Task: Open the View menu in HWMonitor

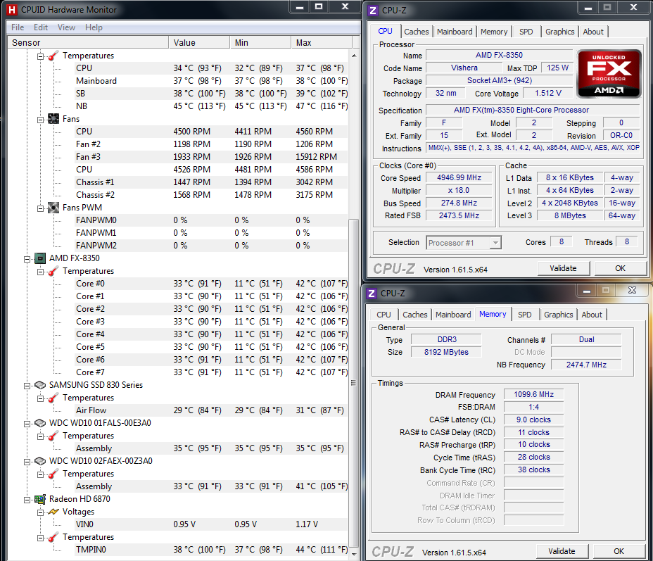Action: [66, 27]
